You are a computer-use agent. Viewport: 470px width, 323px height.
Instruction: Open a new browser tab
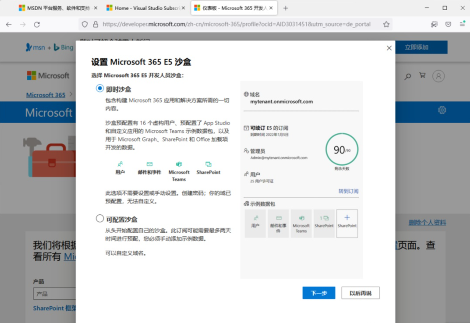click(x=286, y=8)
